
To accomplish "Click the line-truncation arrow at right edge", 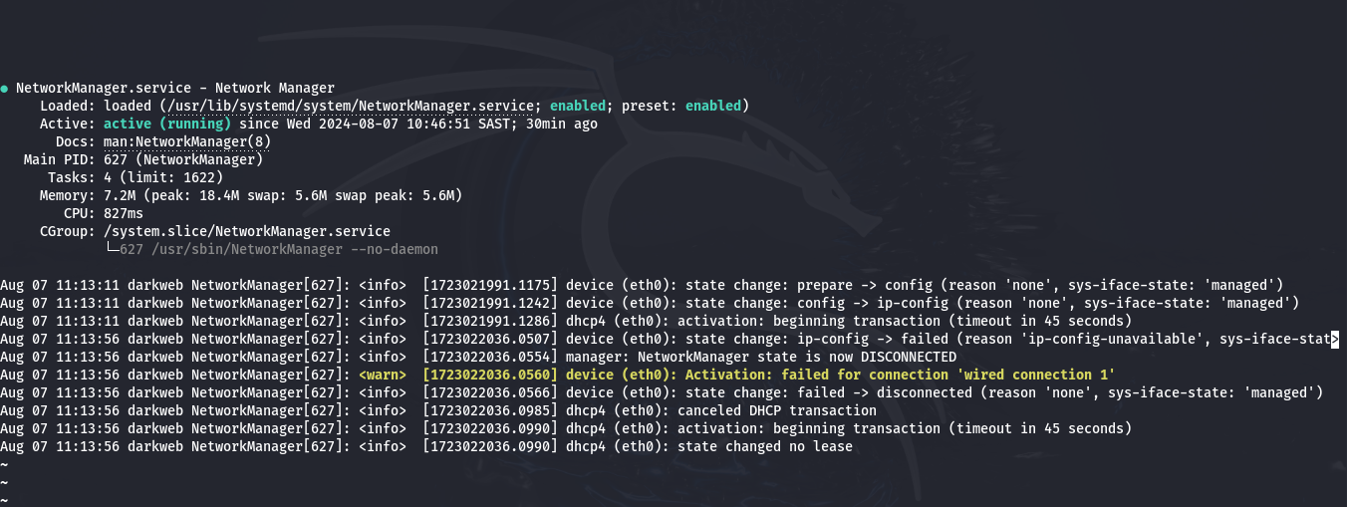I will click(x=1334, y=340).
